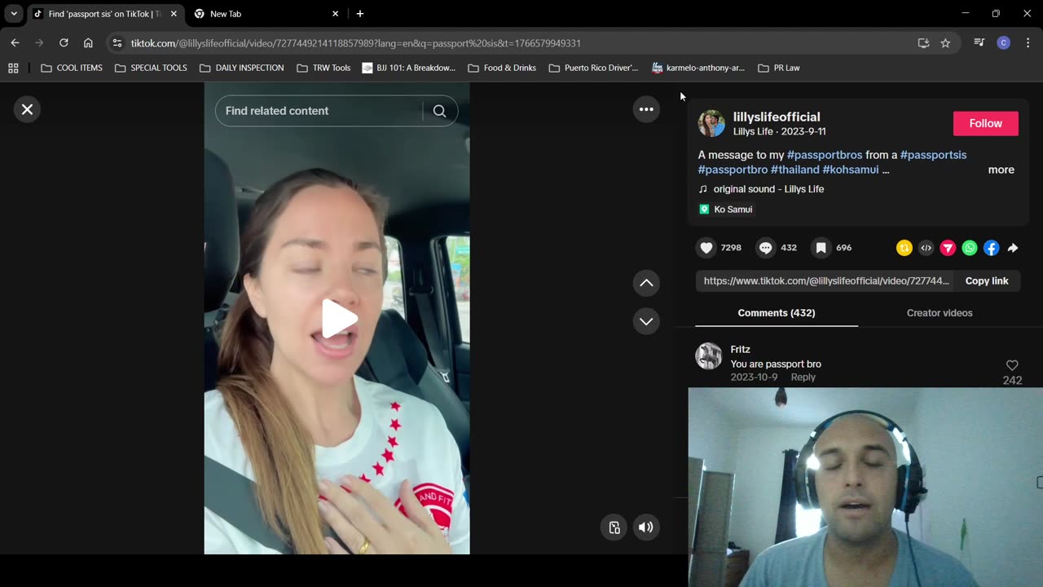Open the Chrome profile avatar
This screenshot has height=587, width=1043.
(x=1004, y=43)
